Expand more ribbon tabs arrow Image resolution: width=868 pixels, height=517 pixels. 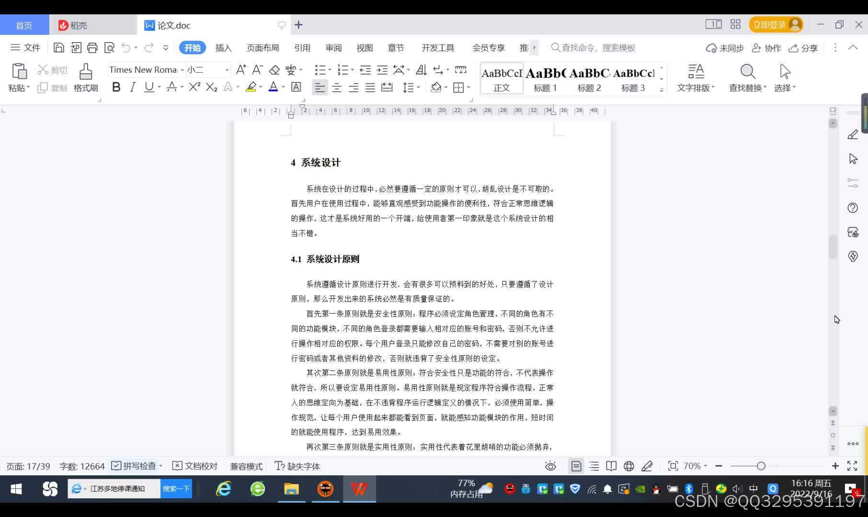point(534,47)
